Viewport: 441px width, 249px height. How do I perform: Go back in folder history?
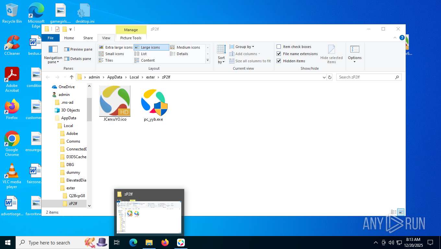coord(48,77)
